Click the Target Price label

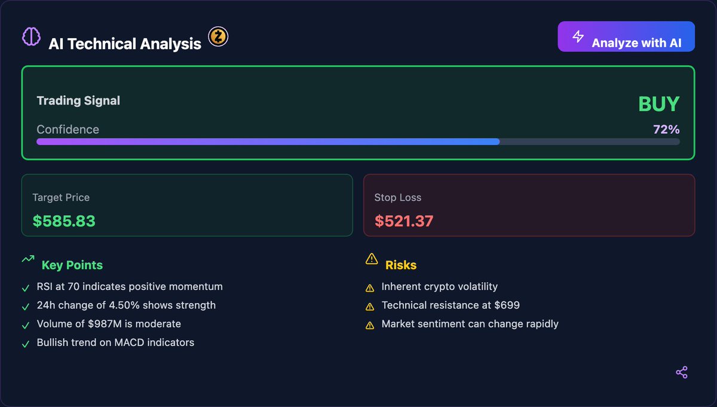(x=61, y=197)
